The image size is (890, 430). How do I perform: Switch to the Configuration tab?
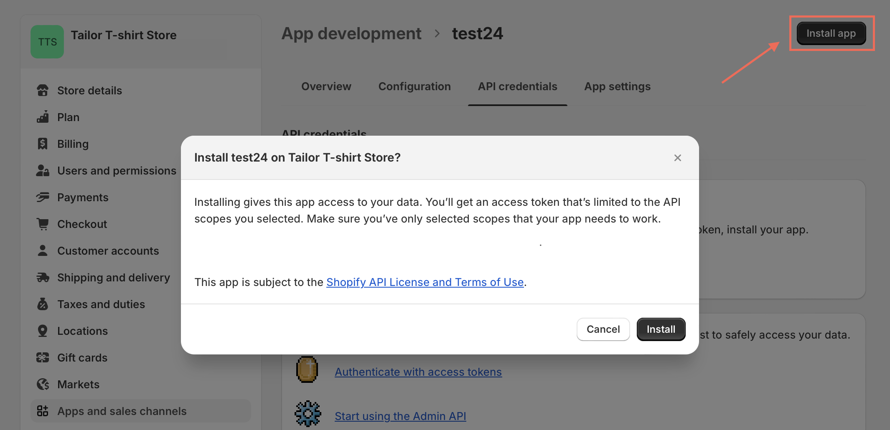click(414, 86)
